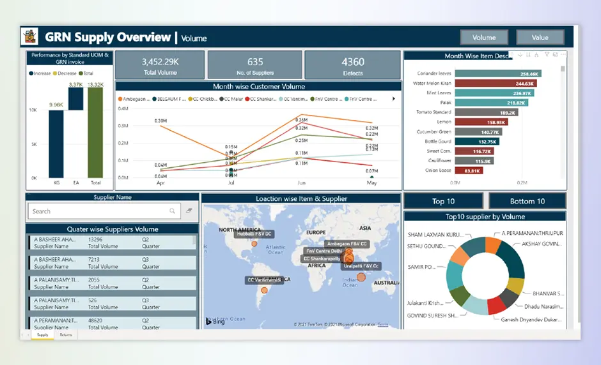
Task: Toggle the Increase legend item in performance chart
Action: tap(40, 73)
